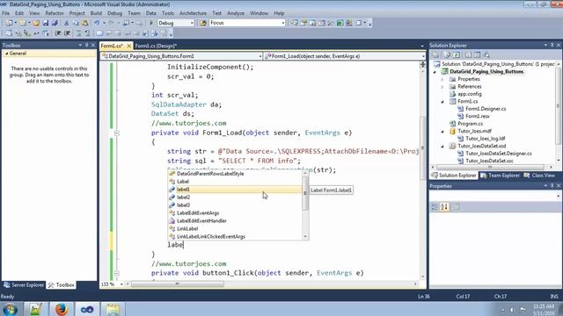Collapse the Form1.cs node
The height and width of the screenshot is (316, 563).
point(442,102)
